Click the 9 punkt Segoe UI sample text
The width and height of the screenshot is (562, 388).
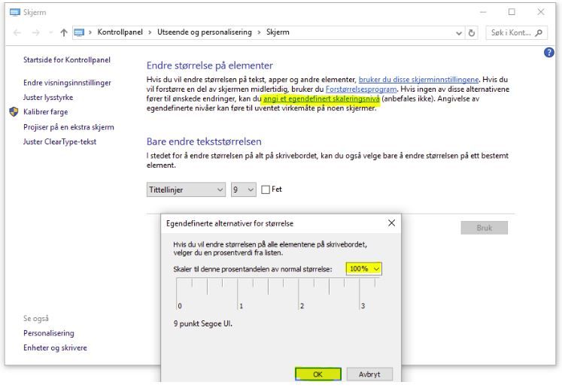[203, 324]
